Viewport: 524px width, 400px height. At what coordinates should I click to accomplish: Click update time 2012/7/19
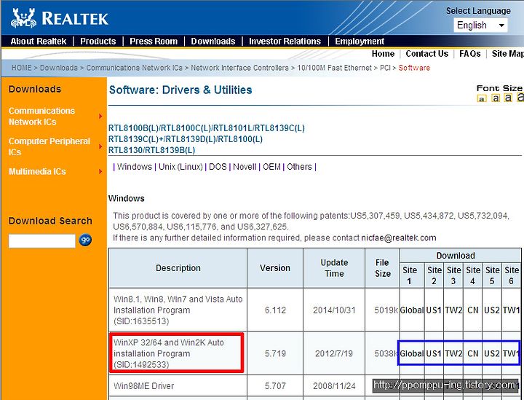(334, 353)
